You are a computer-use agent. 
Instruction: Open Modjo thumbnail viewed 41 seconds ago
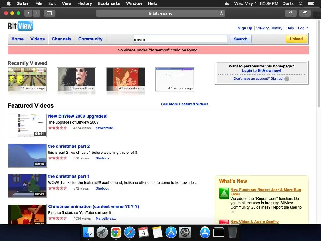(x=126, y=79)
